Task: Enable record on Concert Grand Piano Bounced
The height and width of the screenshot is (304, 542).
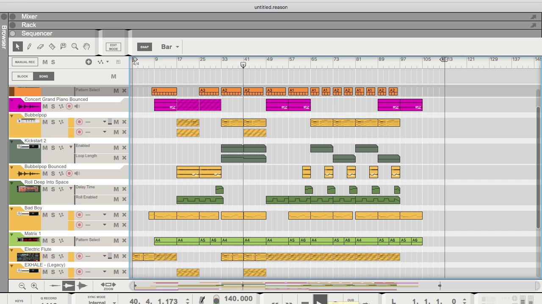Action: (x=69, y=106)
